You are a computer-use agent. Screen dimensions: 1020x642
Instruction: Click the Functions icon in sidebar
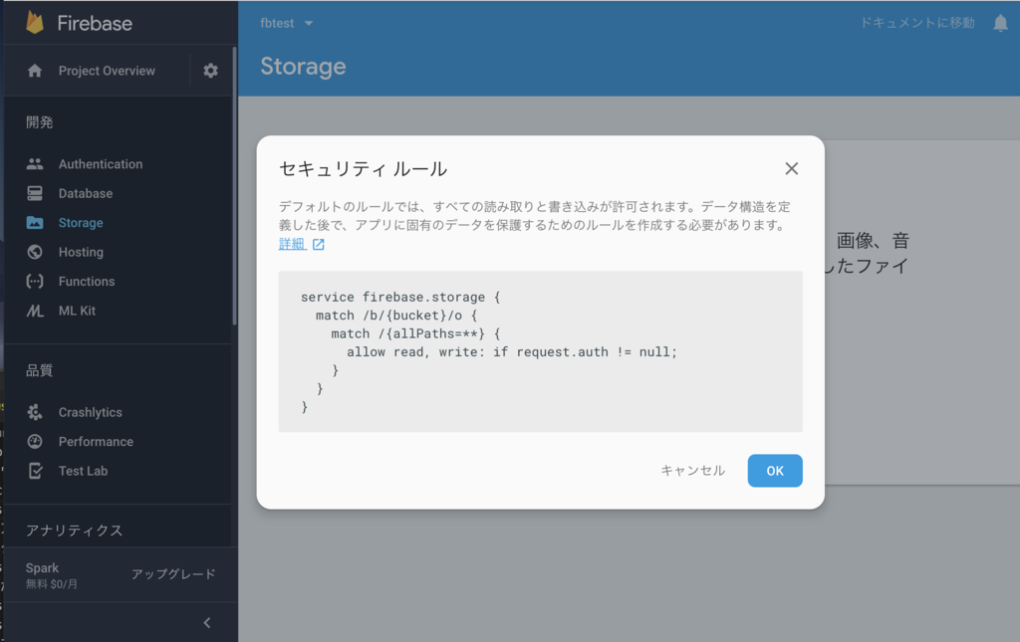[35, 282]
